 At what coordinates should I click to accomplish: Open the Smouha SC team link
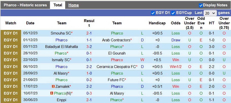point(61,33)
